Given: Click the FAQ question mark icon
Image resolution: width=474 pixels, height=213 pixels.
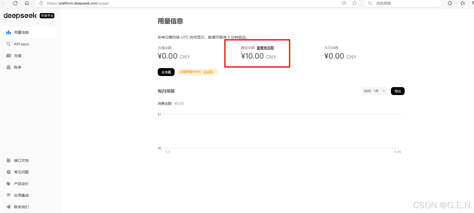Looking at the screenshot, I should pyautogui.click(x=8, y=172).
